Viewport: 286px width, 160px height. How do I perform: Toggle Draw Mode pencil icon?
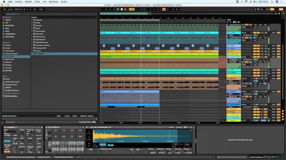point(255,9)
